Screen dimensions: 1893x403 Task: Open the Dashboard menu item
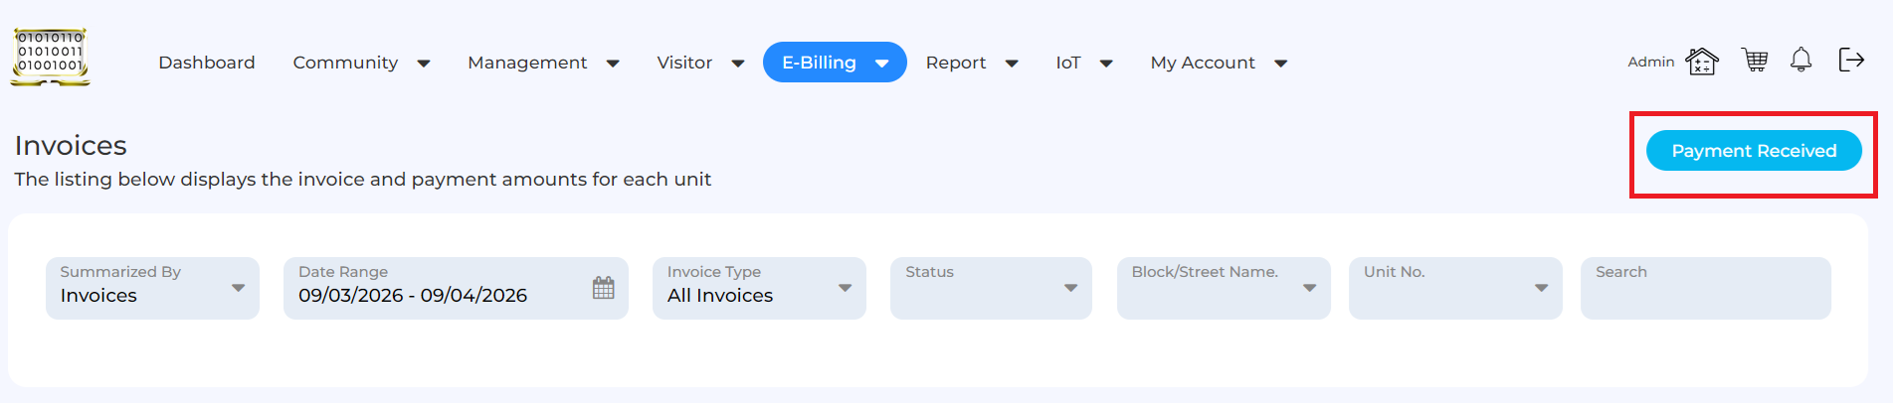pyautogui.click(x=207, y=63)
